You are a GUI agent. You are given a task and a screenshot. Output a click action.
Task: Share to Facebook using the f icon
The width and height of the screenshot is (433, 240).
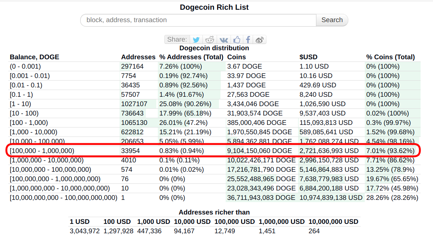point(248,40)
